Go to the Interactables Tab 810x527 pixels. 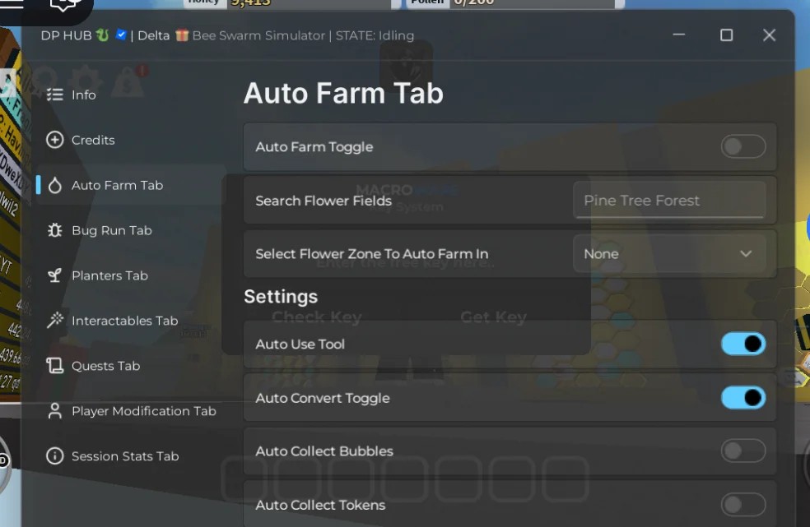(x=131, y=321)
